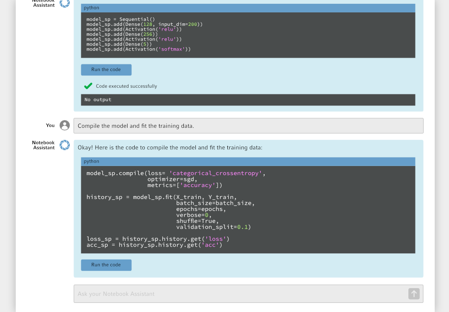Click the python header of the first code block
The width and height of the screenshot is (449, 312).
click(248, 8)
